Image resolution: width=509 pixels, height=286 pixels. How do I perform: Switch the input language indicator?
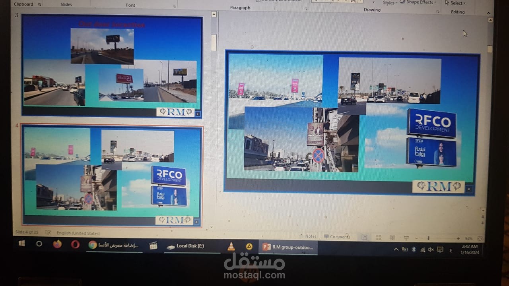[451, 250]
